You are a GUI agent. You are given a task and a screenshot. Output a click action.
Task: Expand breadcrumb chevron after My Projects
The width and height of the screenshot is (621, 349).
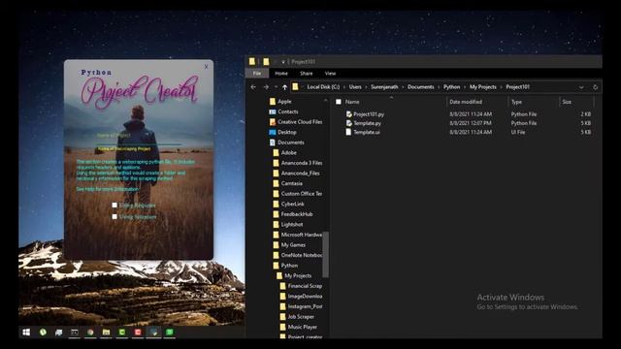pyautogui.click(x=501, y=87)
